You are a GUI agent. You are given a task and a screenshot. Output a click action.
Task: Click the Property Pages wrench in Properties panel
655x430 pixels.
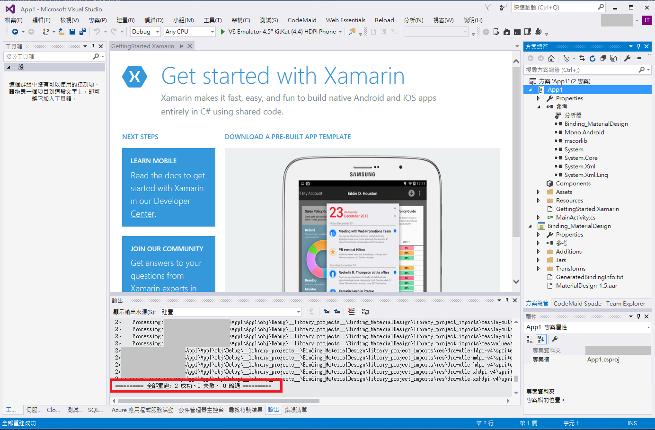pyautogui.click(x=555, y=339)
